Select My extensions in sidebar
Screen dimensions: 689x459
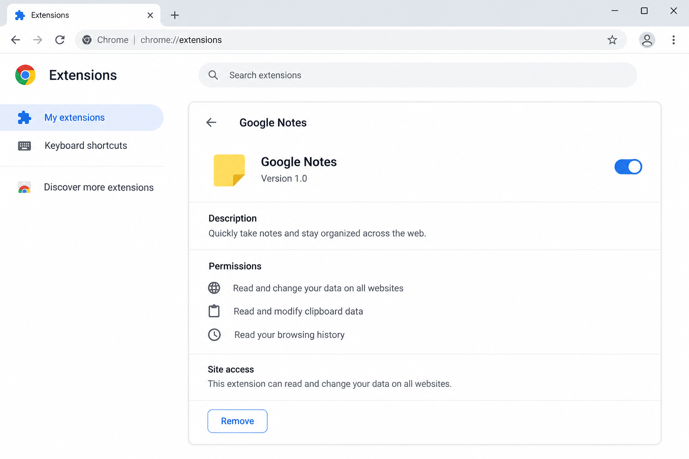pos(82,117)
